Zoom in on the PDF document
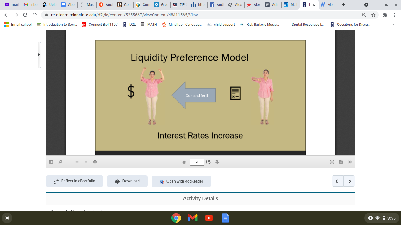The image size is (401, 225). coord(86,162)
